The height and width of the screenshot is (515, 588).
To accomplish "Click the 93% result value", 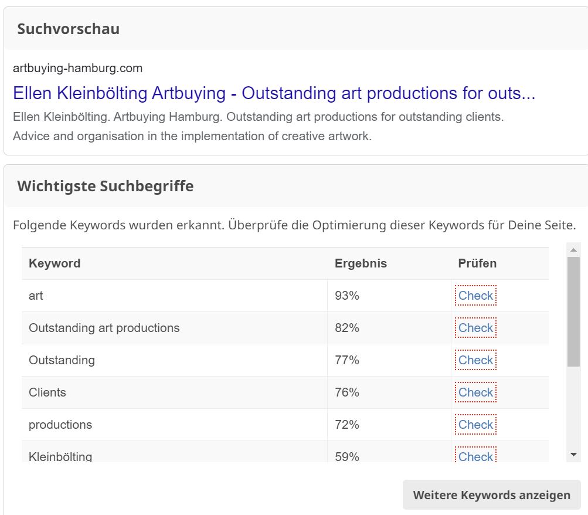I will click(x=347, y=296).
